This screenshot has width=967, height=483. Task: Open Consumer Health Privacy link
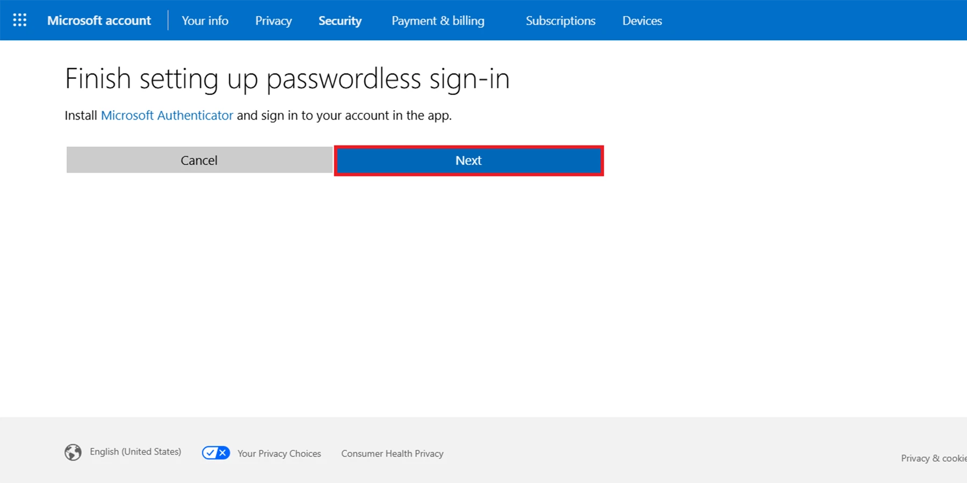point(392,453)
